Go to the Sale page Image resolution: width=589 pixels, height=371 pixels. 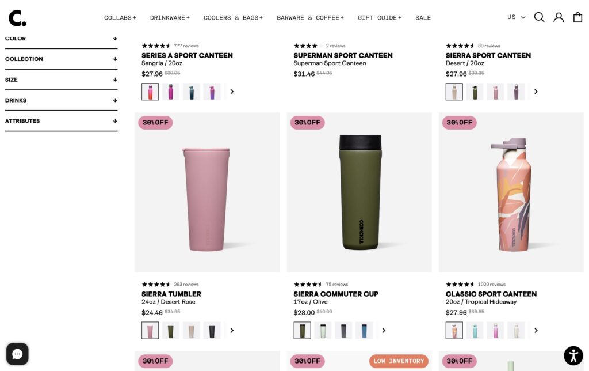pyautogui.click(x=423, y=18)
